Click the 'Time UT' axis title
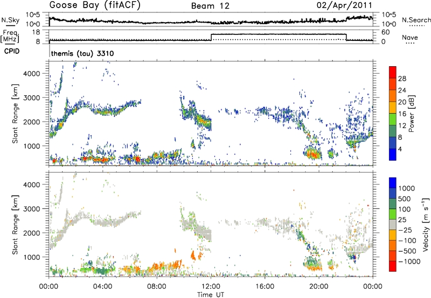The width and height of the screenshot is (431, 298). point(211,295)
